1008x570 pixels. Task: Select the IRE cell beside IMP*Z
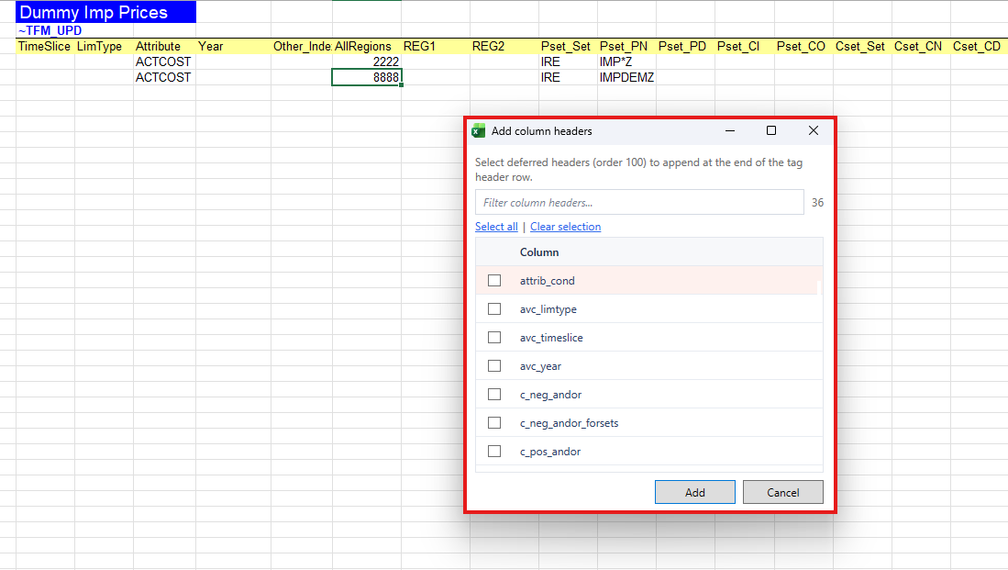click(569, 61)
